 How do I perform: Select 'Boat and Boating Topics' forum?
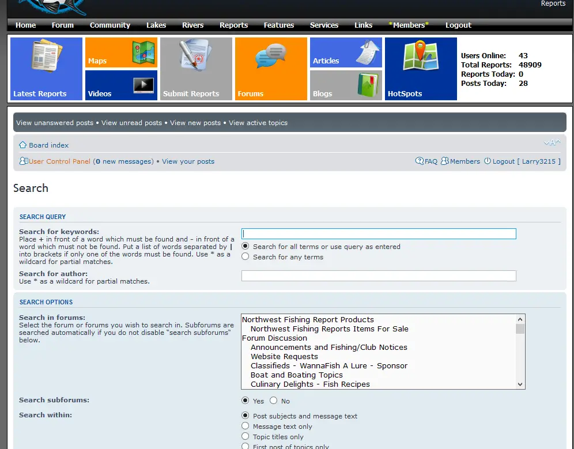[296, 375]
